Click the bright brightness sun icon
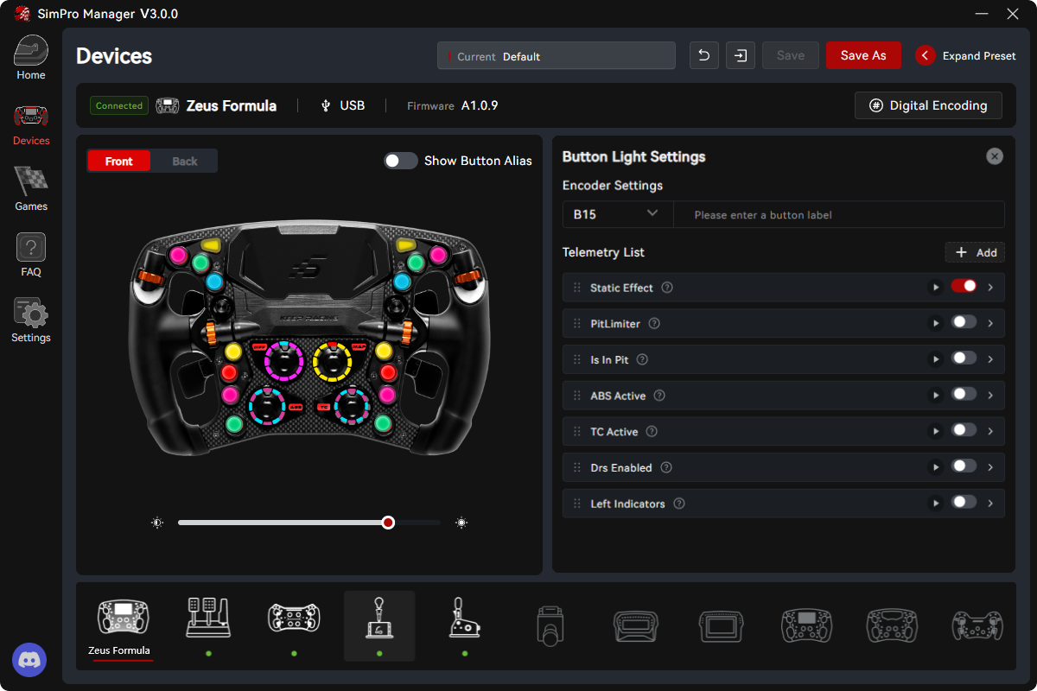This screenshot has width=1037, height=691. pyautogui.click(x=461, y=523)
